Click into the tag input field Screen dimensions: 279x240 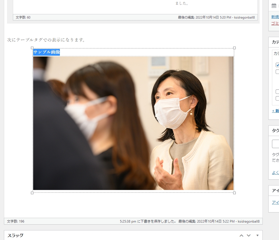(276, 144)
